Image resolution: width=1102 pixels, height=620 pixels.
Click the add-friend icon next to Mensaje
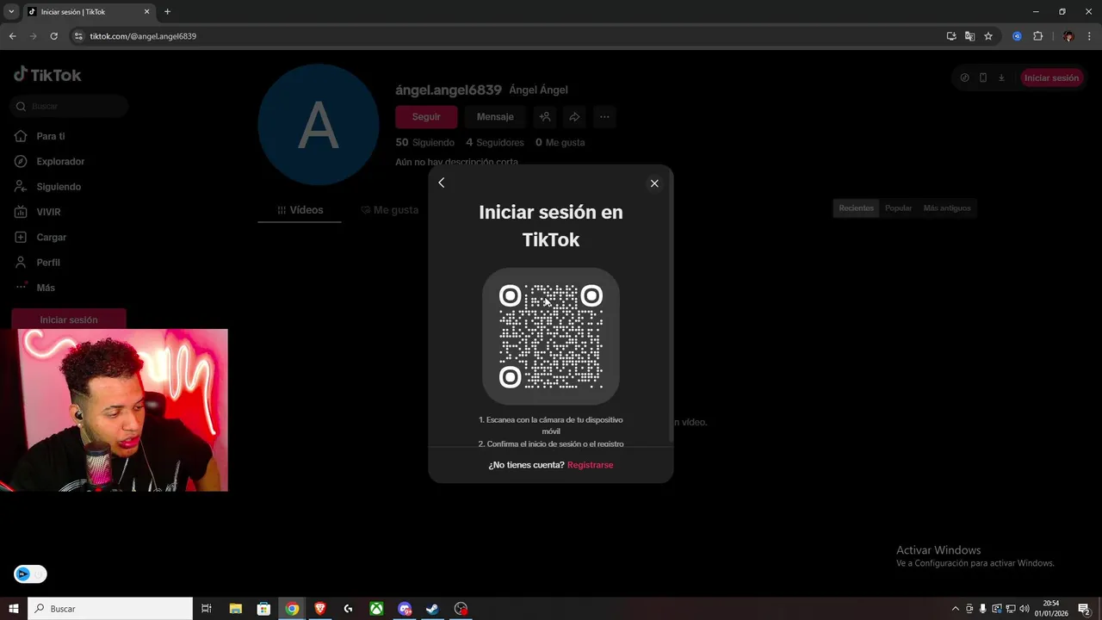pos(544,117)
